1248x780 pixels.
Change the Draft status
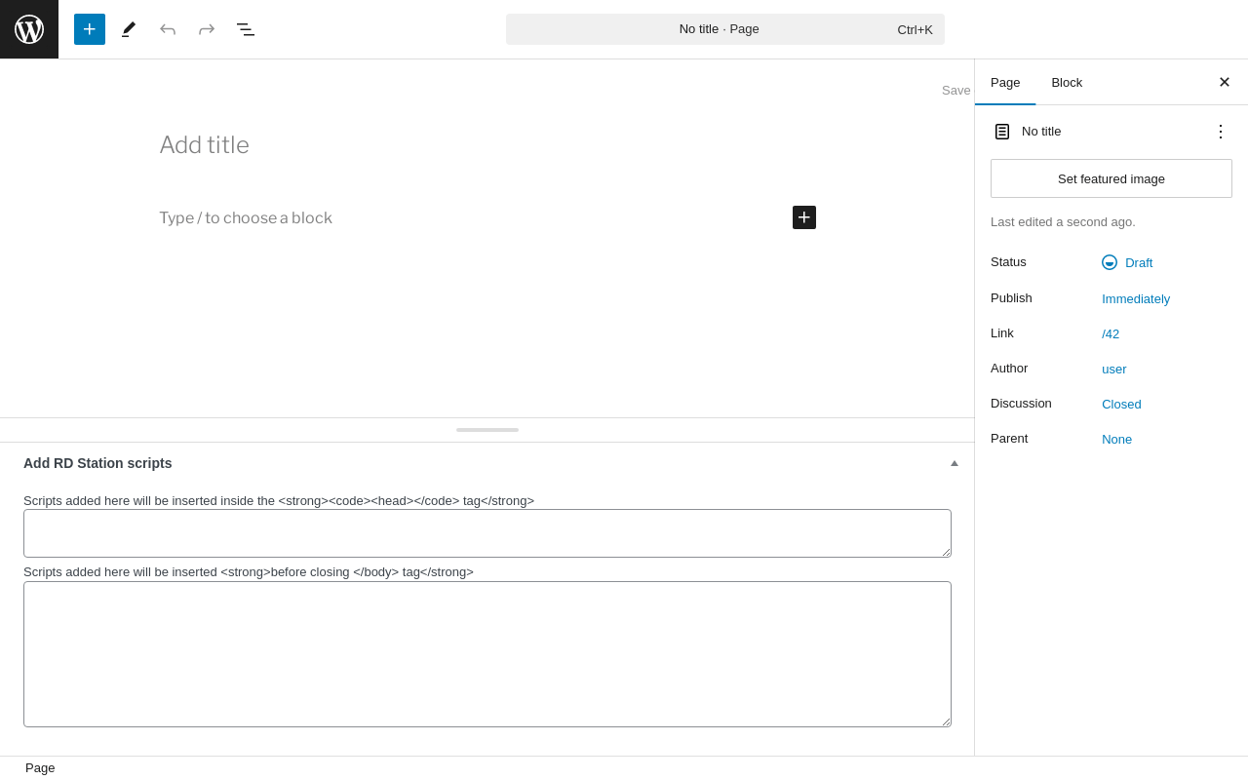(1127, 262)
